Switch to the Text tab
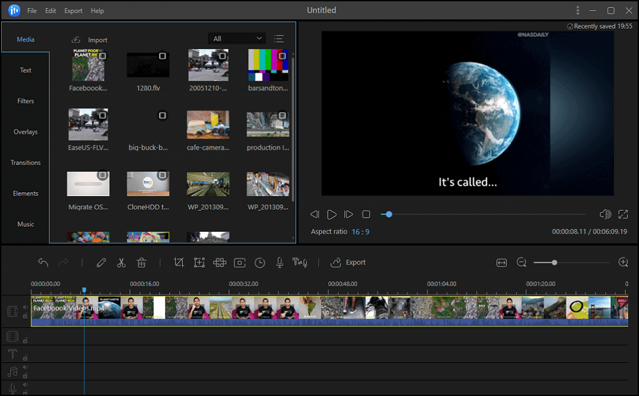Image resolution: width=639 pixels, height=396 pixels. point(26,70)
